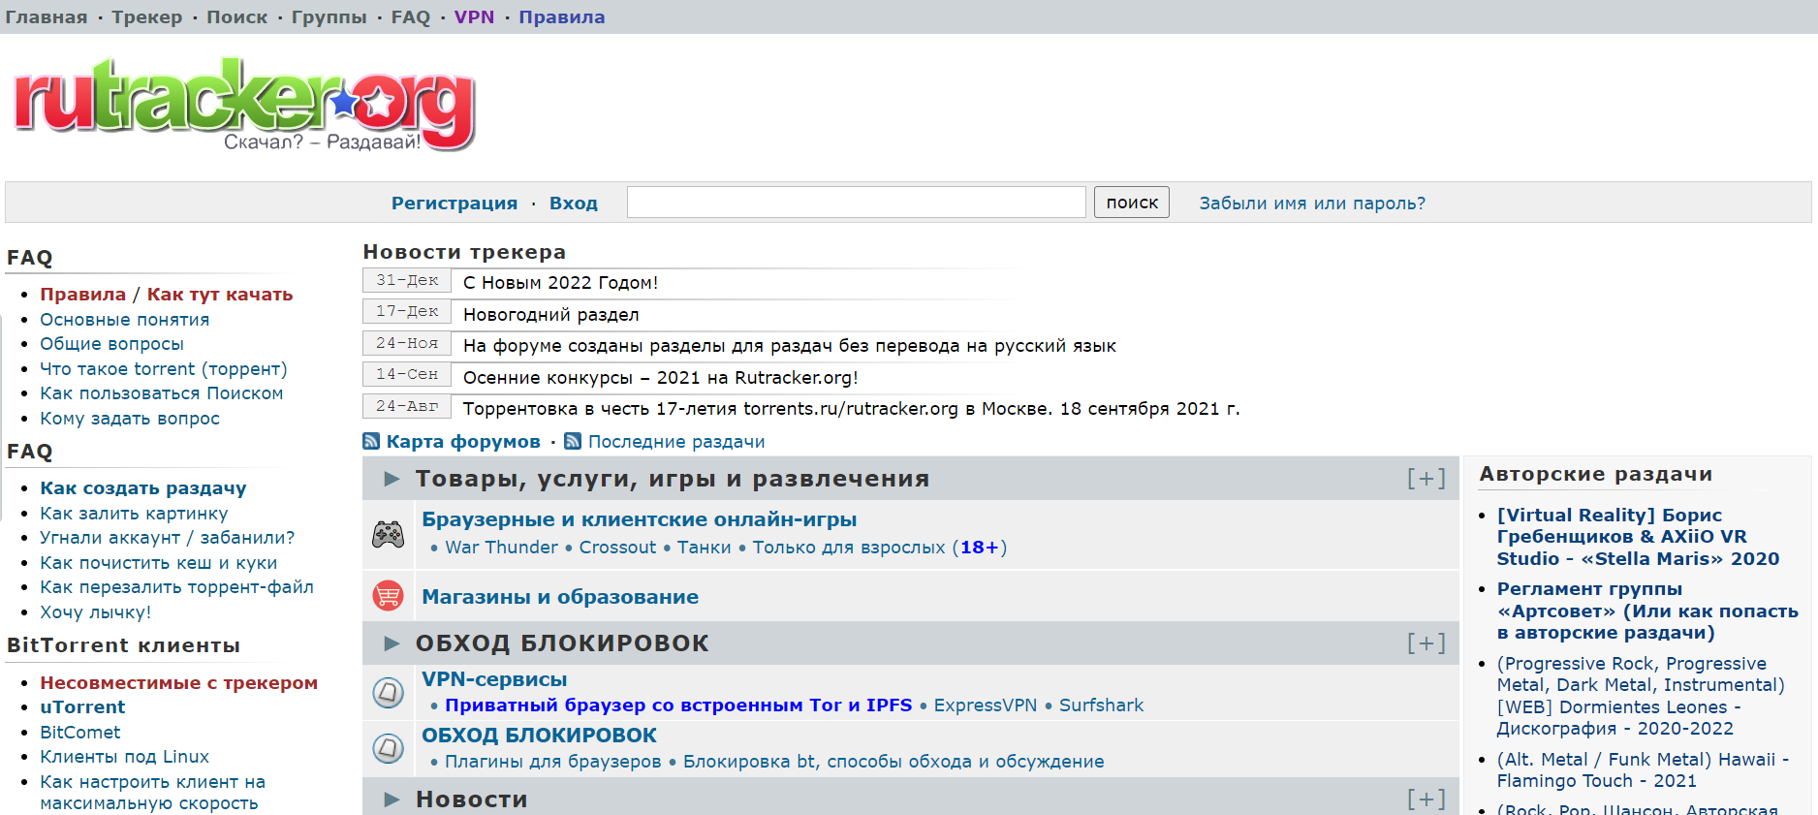
Task: Open Забыли имя или пароль? link
Action: [x=1313, y=204]
